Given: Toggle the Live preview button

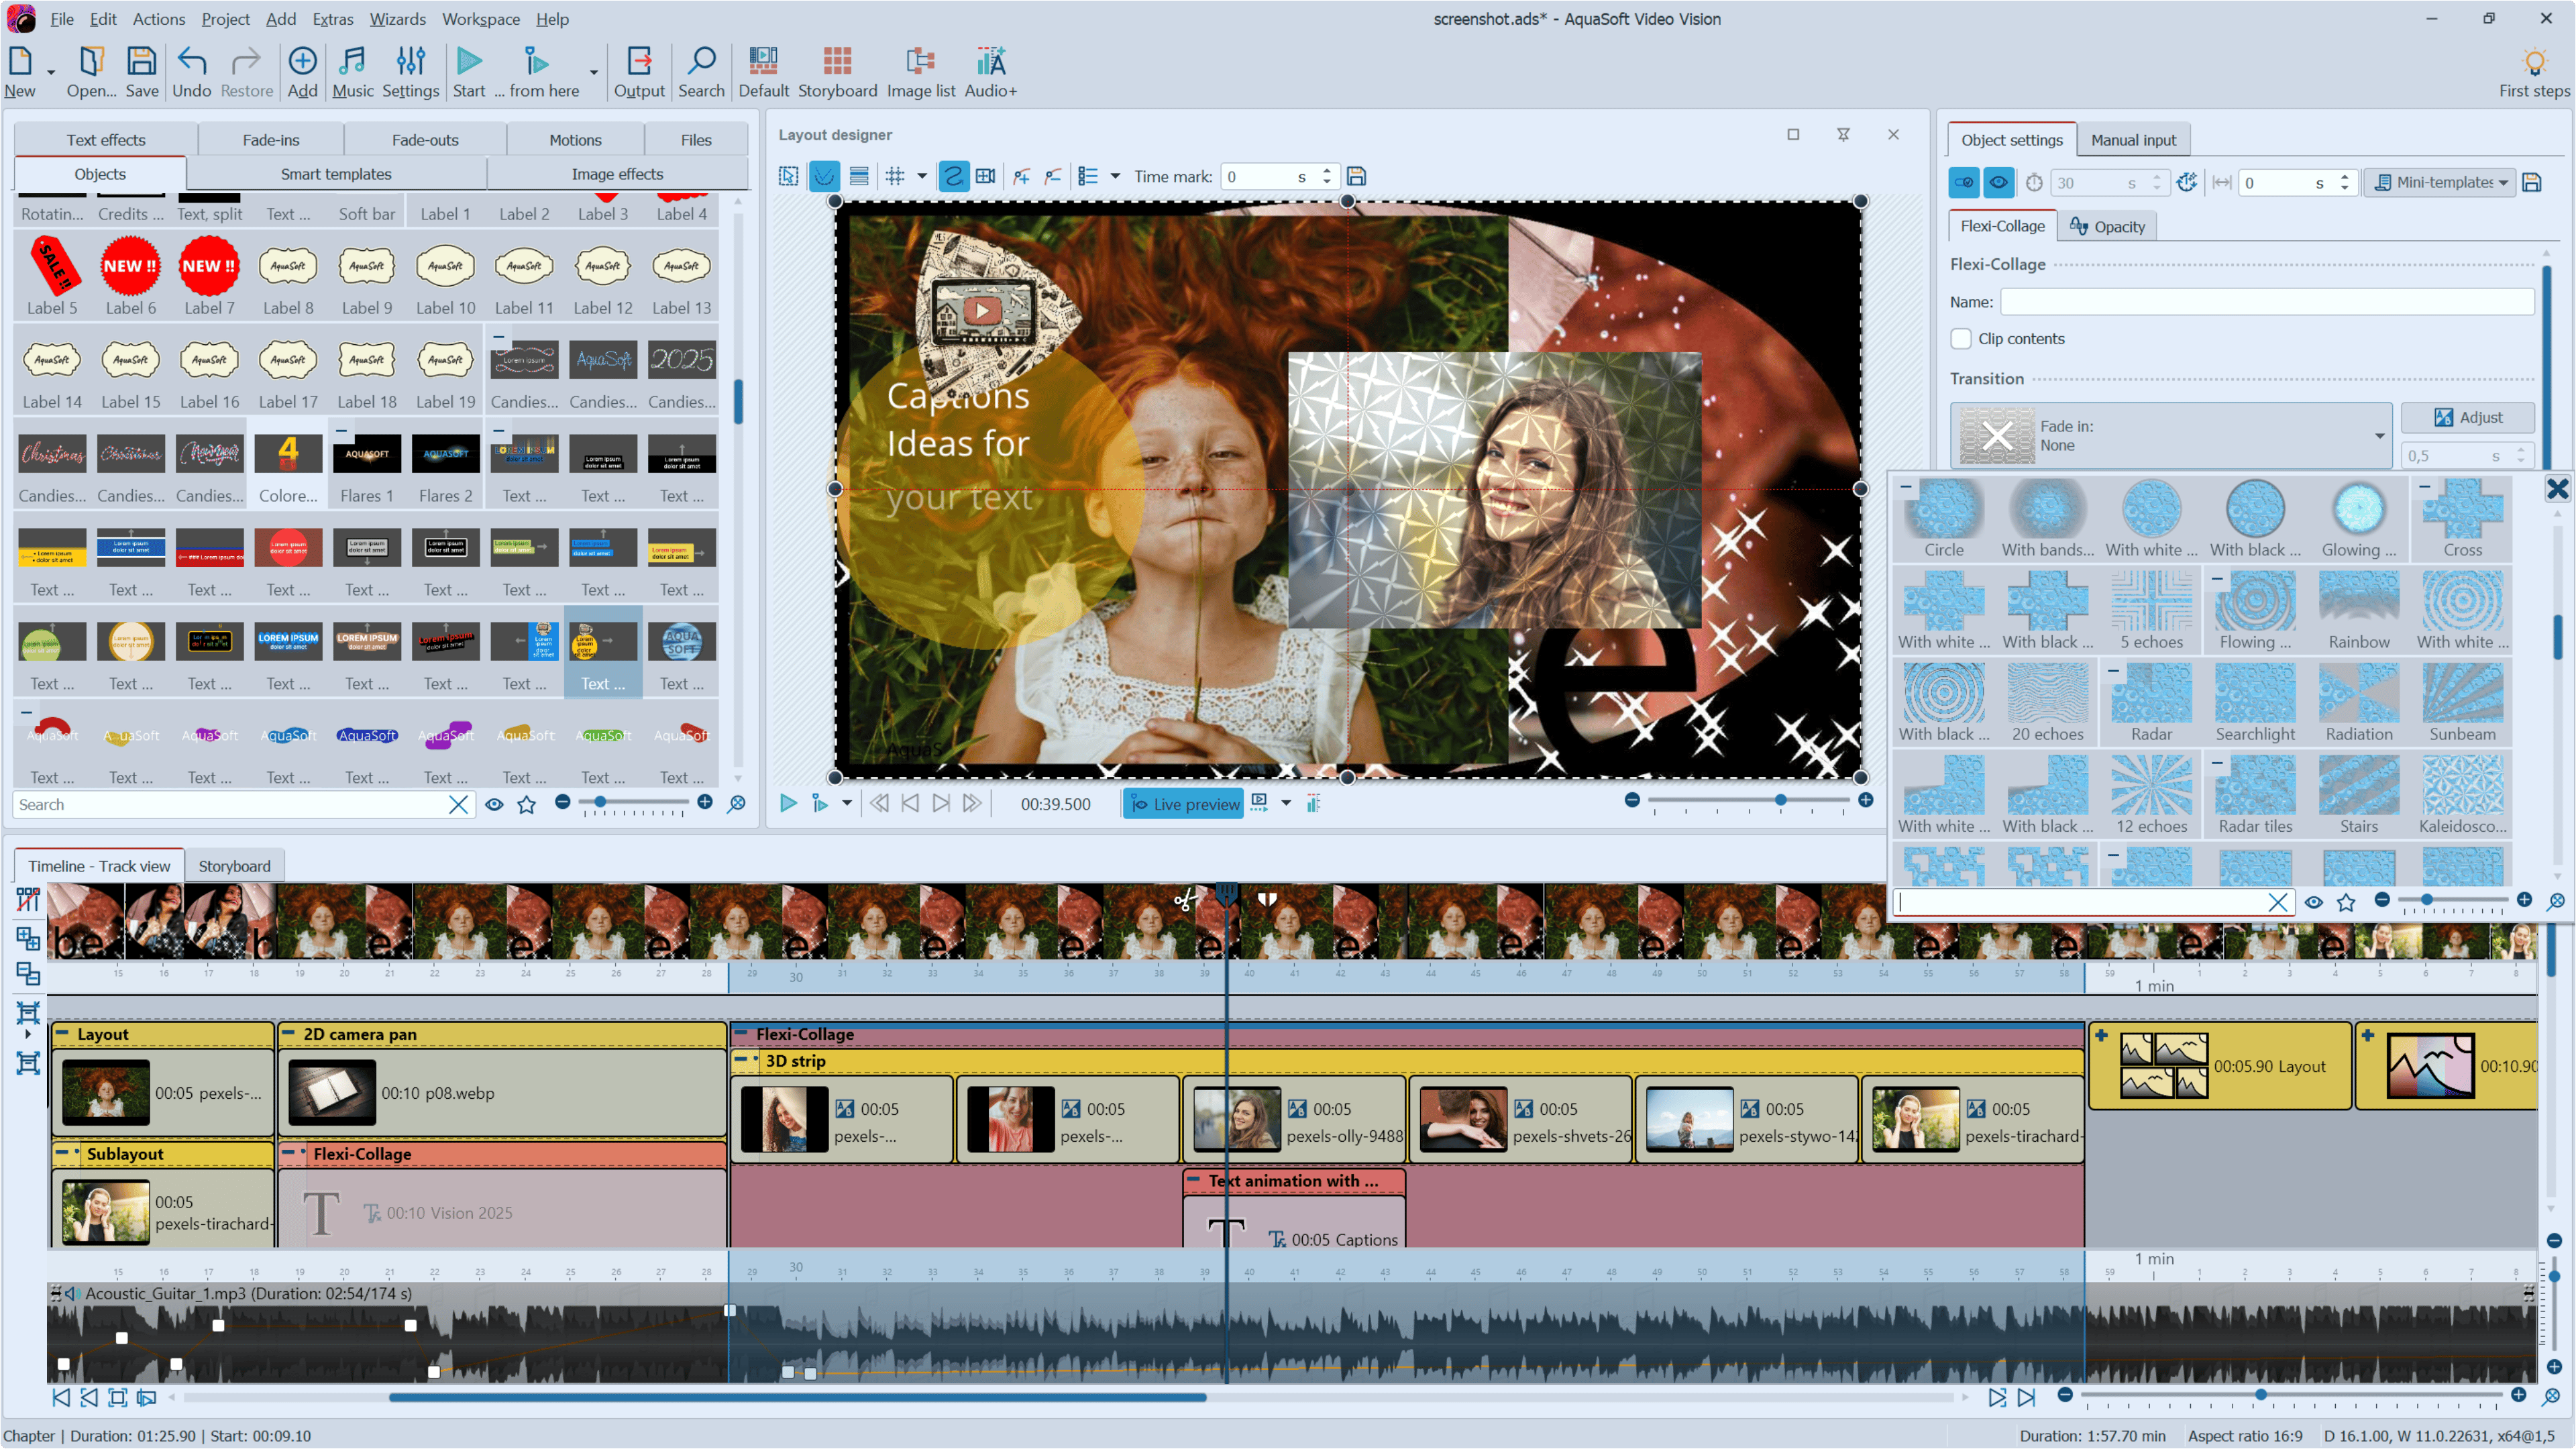Looking at the screenshot, I should click(x=1184, y=804).
